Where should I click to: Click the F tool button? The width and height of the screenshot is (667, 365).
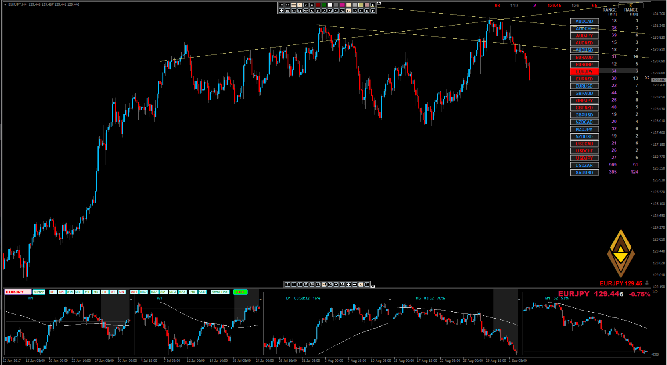pos(361,11)
